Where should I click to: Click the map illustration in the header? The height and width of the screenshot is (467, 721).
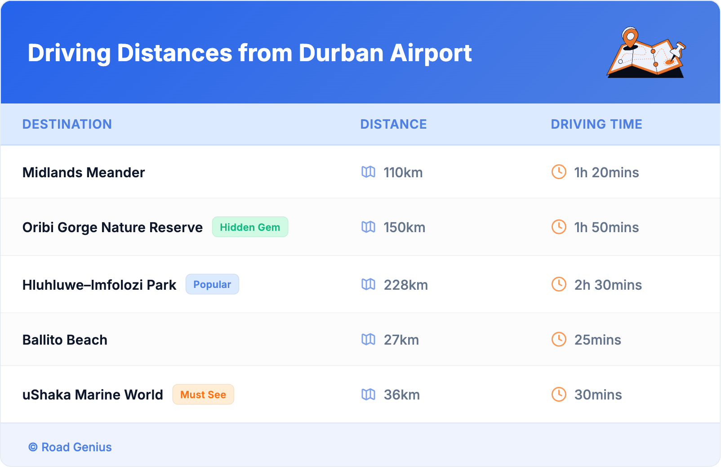[646, 53]
